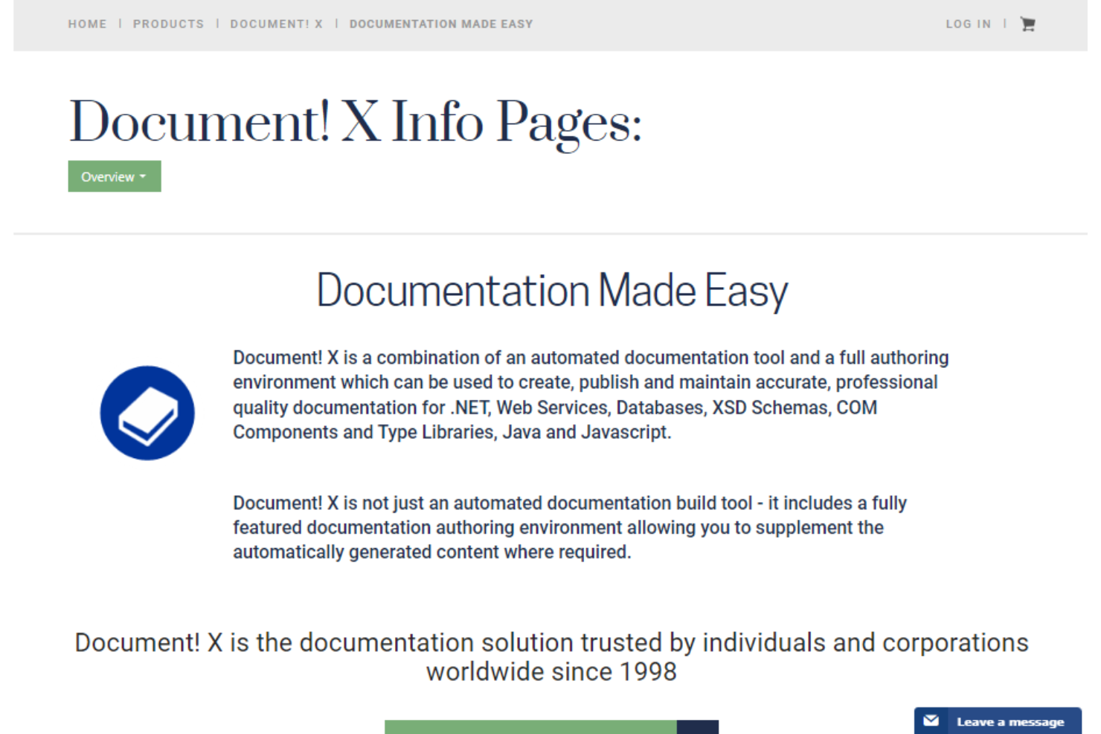Expand the green Overview menu
Screen dimensions: 1101x734
[114, 176]
